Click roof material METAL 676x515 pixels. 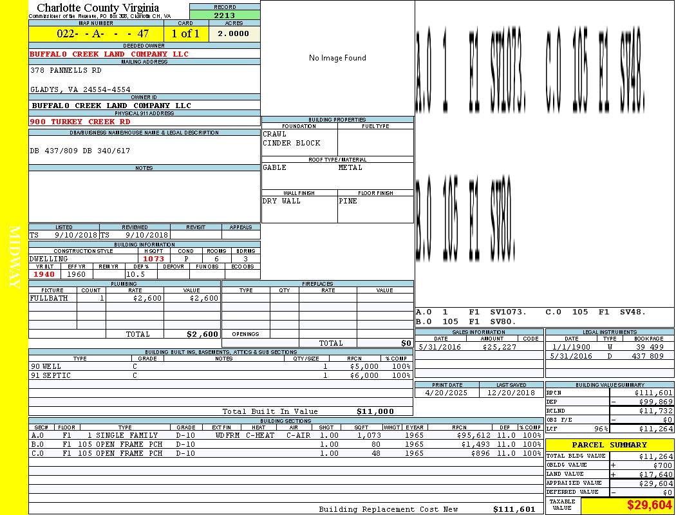(350, 167)
